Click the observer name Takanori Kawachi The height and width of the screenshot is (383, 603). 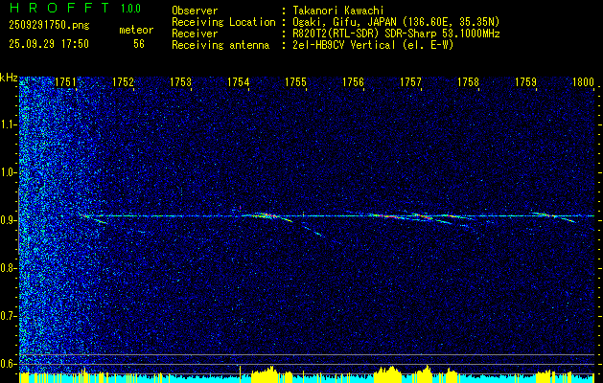tap(337, 11)
